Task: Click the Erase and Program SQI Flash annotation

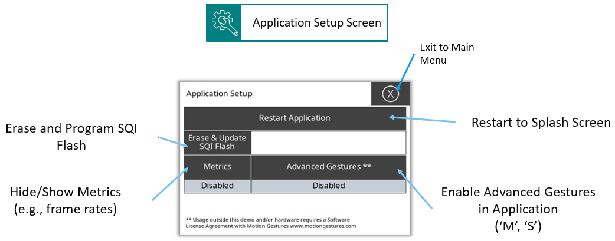Action: click(x=71, y=137)
